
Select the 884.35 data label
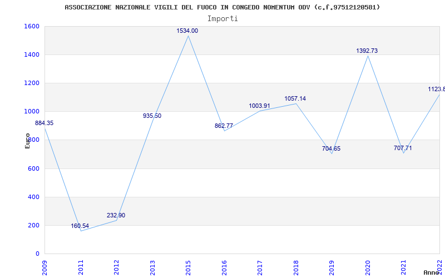click(x=44, y=123)
